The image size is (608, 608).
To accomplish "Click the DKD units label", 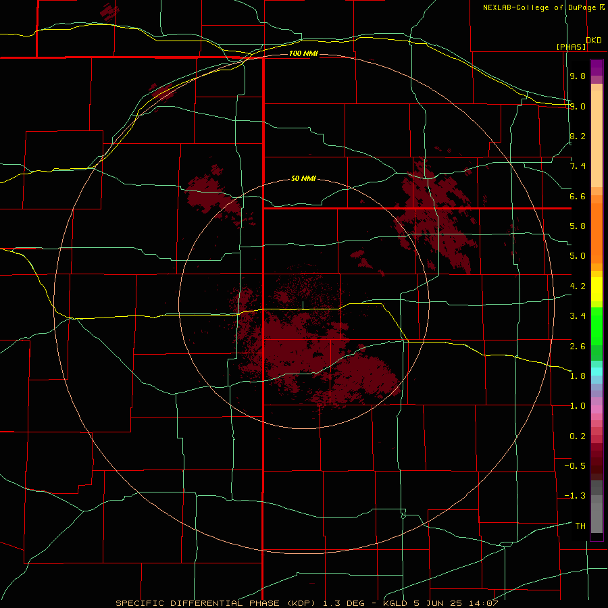I will [x=594, y=41].
